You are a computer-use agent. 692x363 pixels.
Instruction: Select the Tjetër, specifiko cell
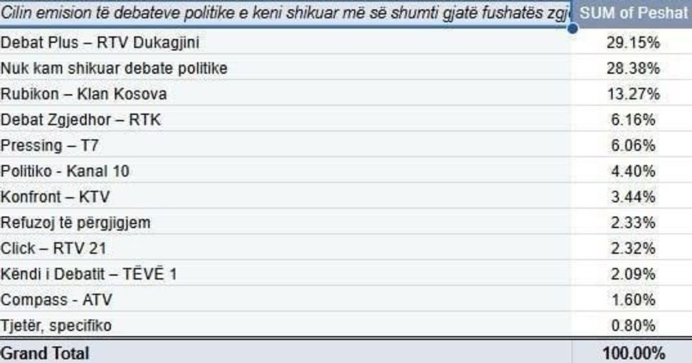click(56, 326)
